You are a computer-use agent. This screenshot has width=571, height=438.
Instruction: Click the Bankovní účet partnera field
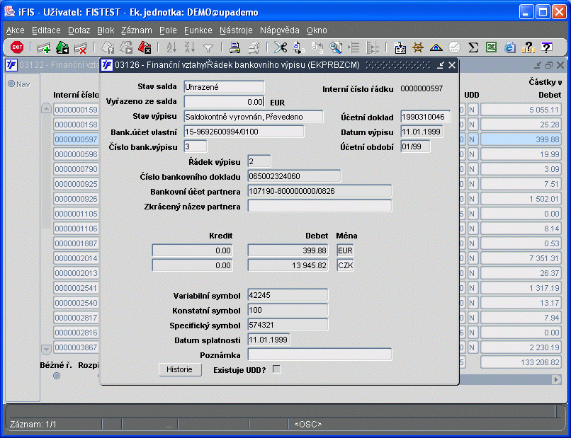pos(320,191)
